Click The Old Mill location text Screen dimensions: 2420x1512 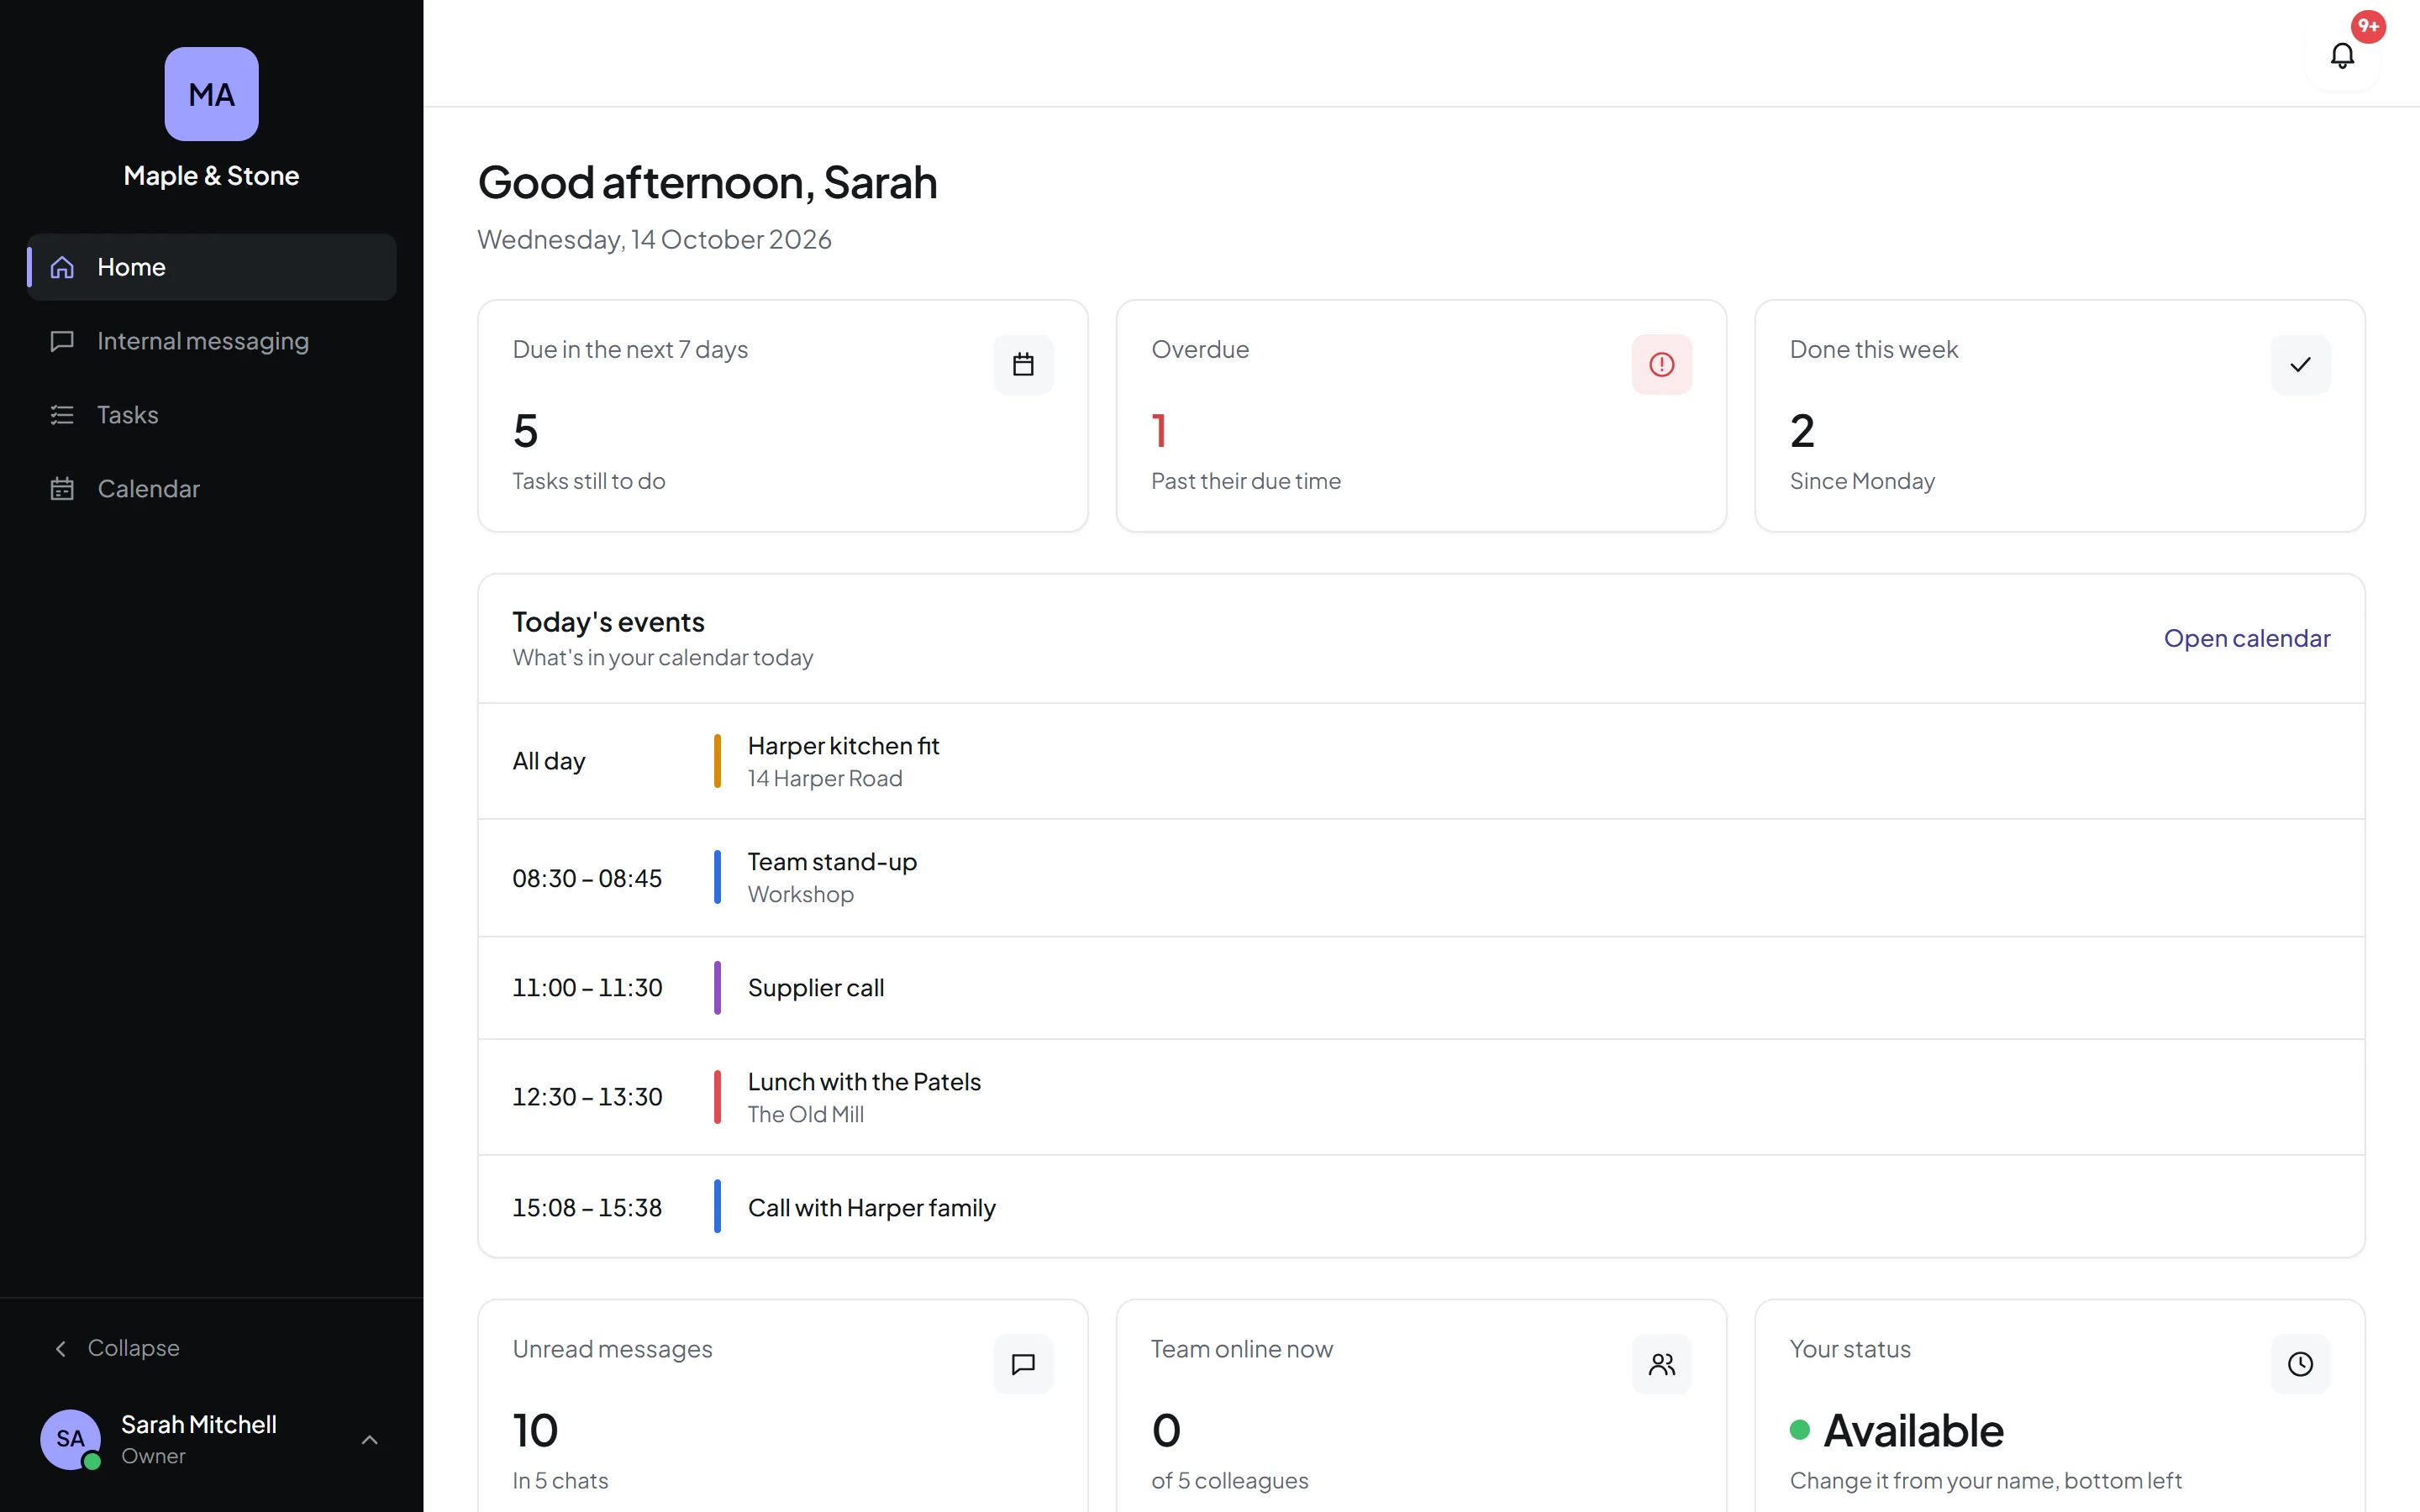(x=805, y=1114)
